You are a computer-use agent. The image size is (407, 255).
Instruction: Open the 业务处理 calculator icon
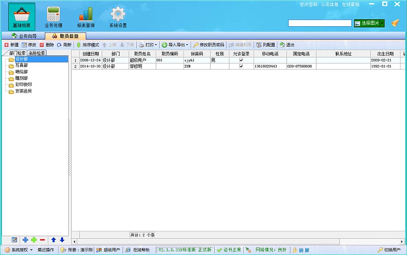pyautogui.click(x=53, y=16)
